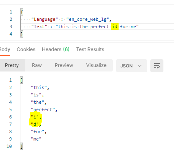Switch to the Pretty view tab
This screenshot has height=163, width=174.
click(12, 65)
